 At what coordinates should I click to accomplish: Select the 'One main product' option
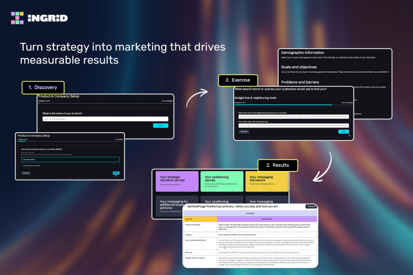coord(70,159)
